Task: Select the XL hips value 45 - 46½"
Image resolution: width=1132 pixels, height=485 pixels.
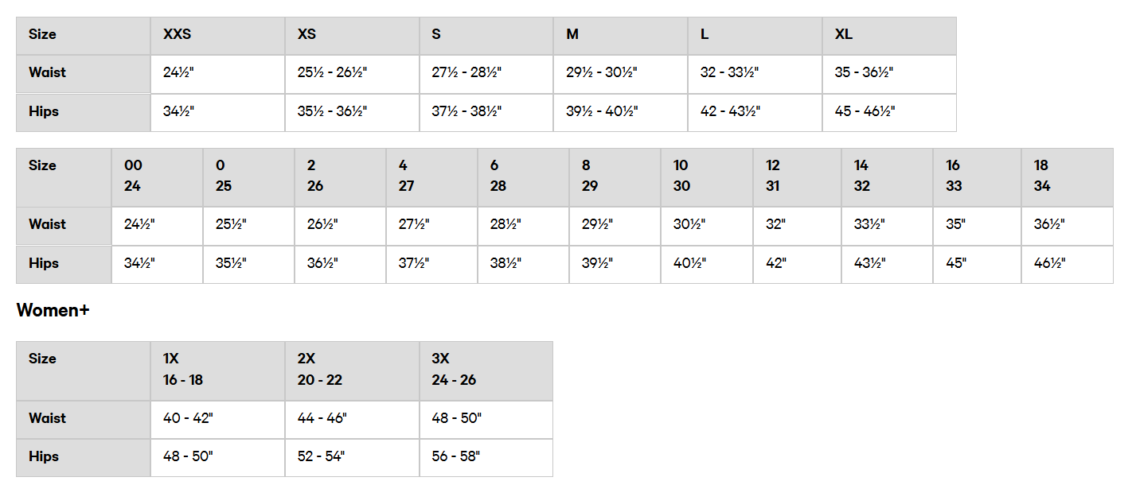Action: 889,112
